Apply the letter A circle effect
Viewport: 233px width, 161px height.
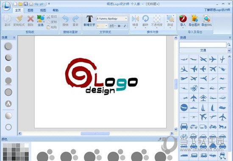(8, 104)
